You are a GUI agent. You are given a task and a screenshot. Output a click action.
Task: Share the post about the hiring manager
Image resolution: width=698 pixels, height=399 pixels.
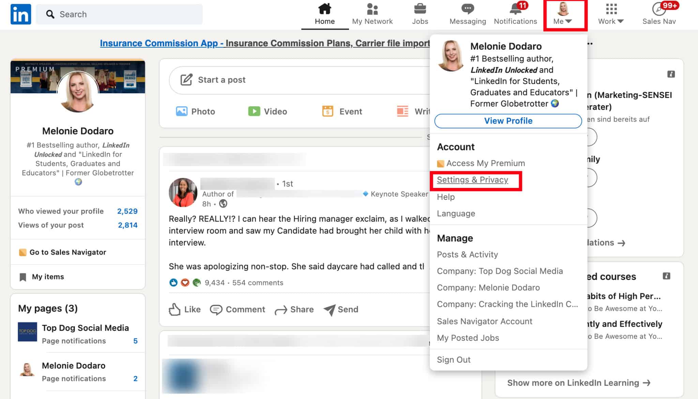(x=294, y=309)
